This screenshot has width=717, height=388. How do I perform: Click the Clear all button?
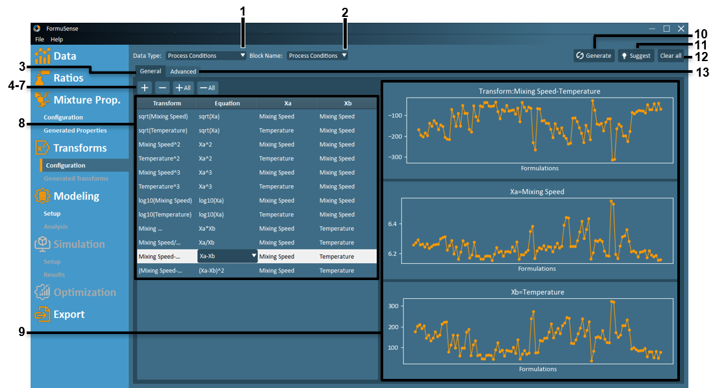[x=671, y=55]
